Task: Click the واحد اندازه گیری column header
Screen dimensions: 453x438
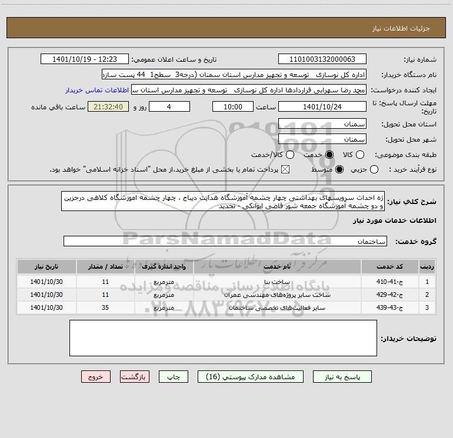Action: pyautogui.click(x=164, y=266)
